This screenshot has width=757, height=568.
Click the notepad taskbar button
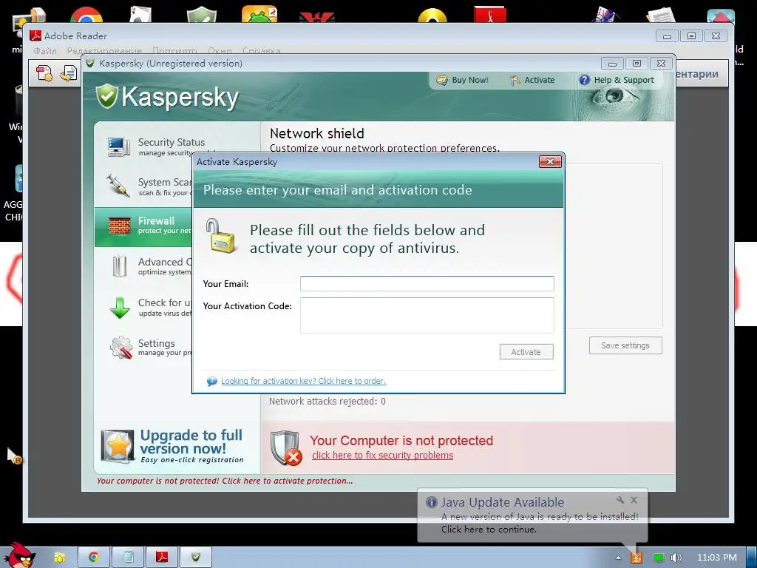[128, 558]
